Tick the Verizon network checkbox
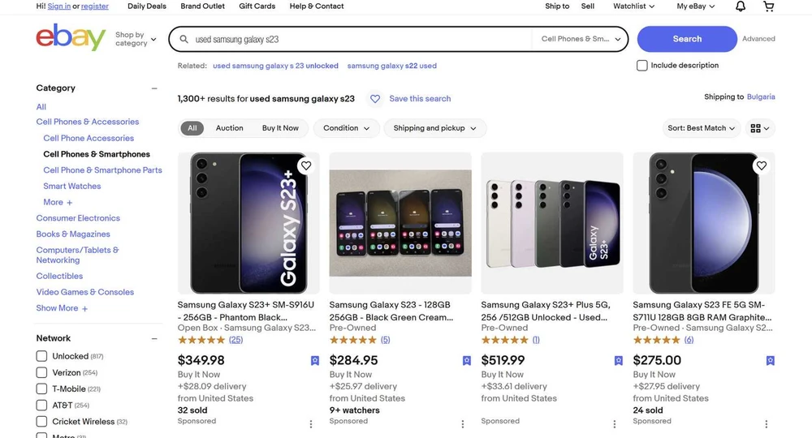 click(x=41, y=372)
